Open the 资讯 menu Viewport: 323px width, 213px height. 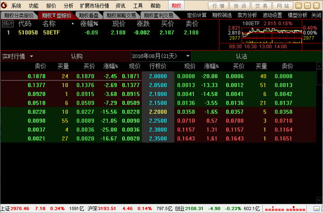(x=120, y=6)
